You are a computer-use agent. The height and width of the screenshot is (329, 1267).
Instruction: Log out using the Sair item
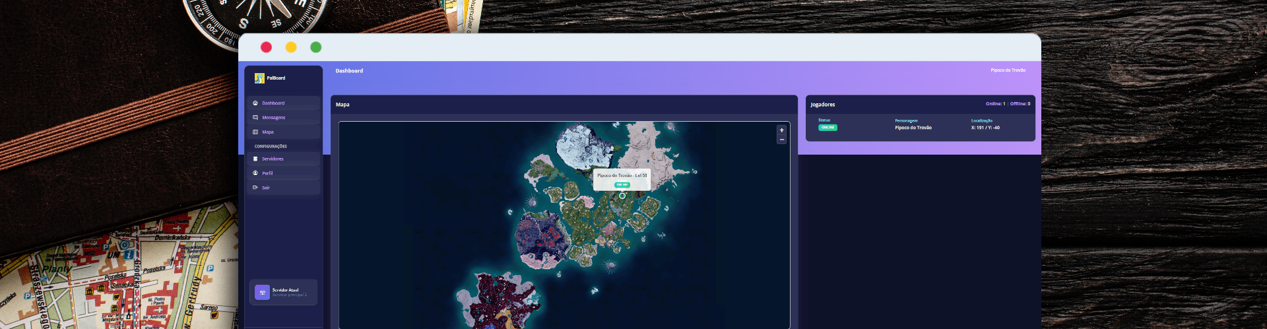click(x=284, y=188)
